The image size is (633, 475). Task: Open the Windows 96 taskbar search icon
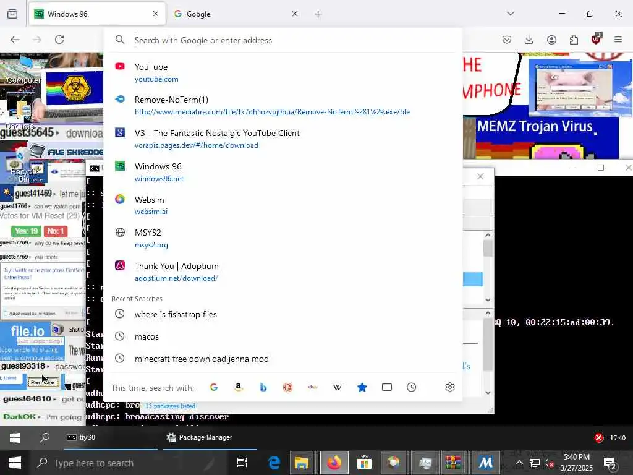(45, 437)
